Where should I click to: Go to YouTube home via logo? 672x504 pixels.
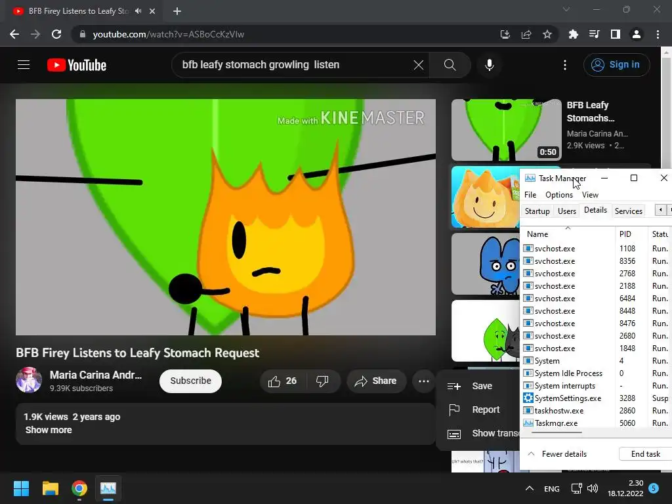tap(77, 65)
